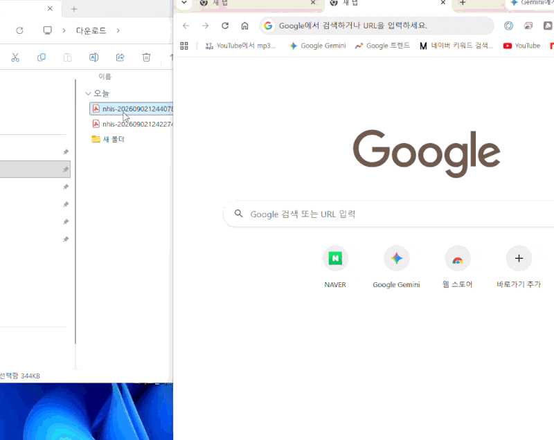Open a new Chrome tab with the plus button
Viewport: 554px width, 440px height.
(x=463, y=3)
